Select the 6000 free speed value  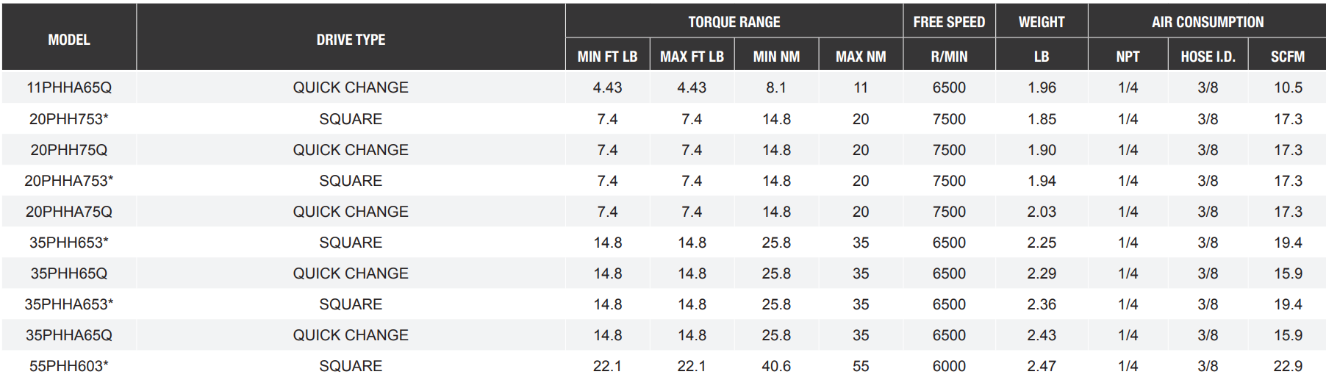(949, 366)
